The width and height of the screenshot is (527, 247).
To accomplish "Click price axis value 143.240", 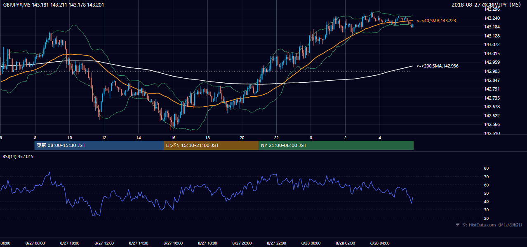I will (x=492, y=18).
